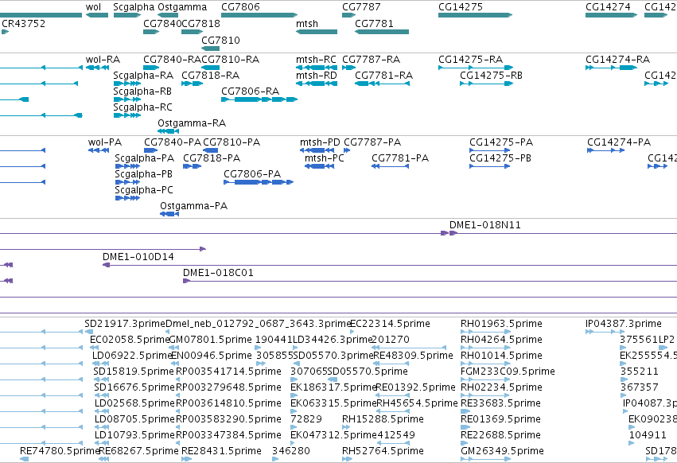Image resolution: width=677 pixels, height=463 pixels.
Task: Select the CG7806-RA transcript
Action: 259,99
